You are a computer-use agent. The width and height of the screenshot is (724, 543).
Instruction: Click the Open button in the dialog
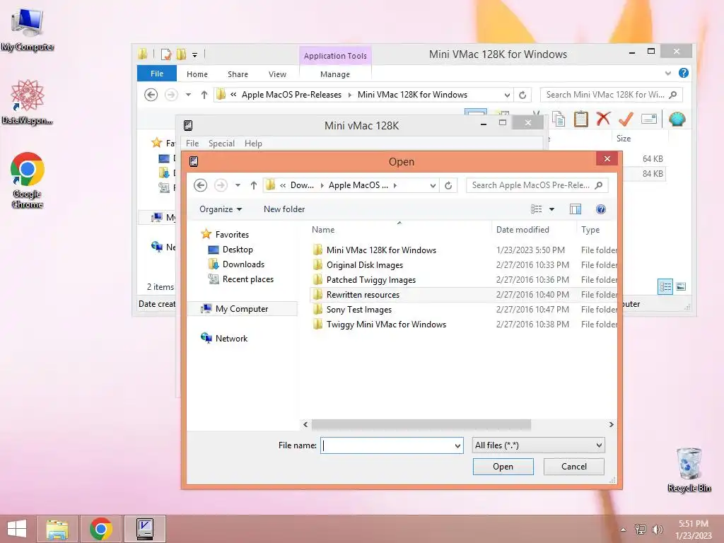pos(503,467)
